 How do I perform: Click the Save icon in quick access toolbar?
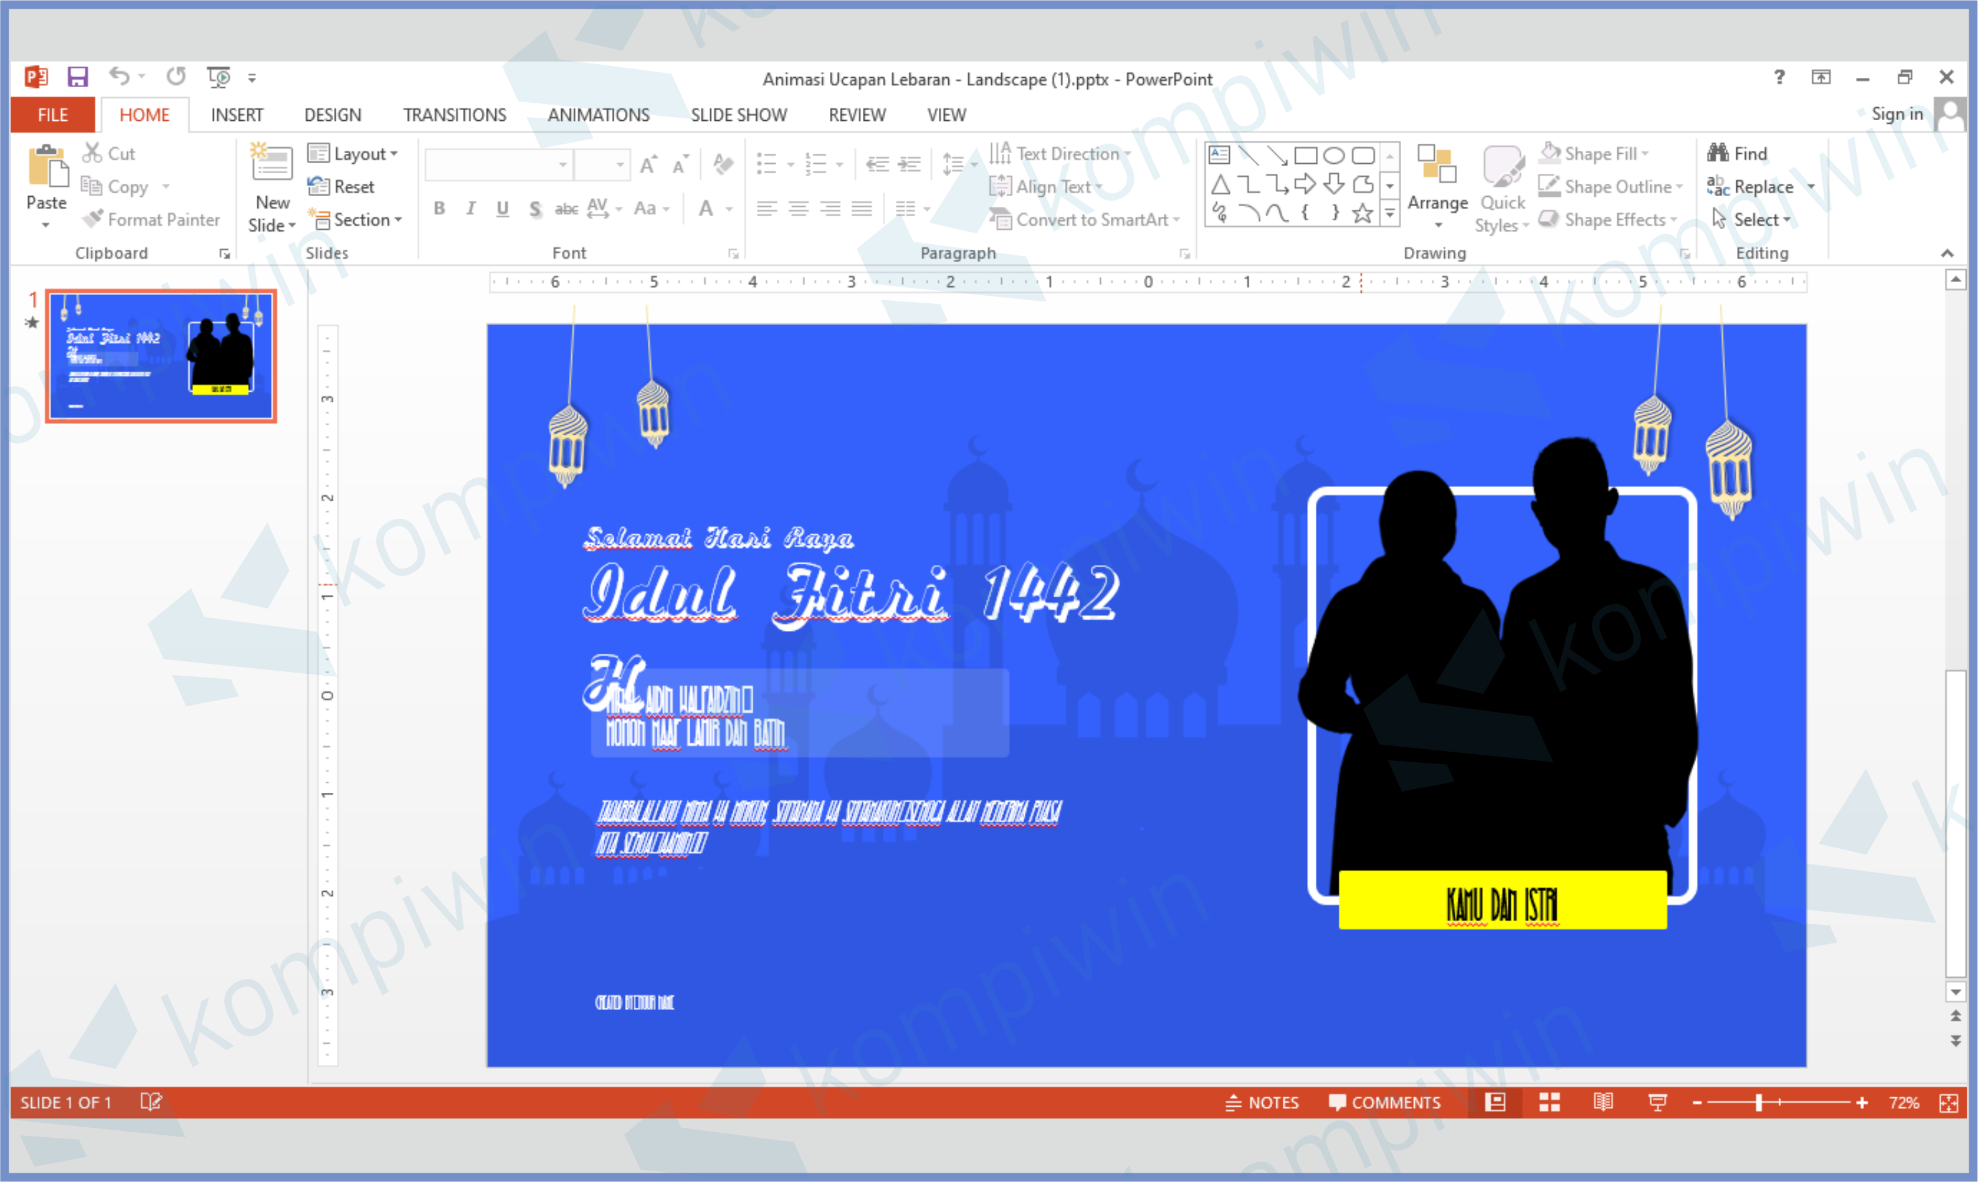click(77, 77)
